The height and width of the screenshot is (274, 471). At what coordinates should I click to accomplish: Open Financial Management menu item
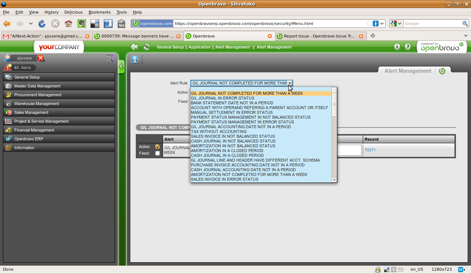click(59, 130)
